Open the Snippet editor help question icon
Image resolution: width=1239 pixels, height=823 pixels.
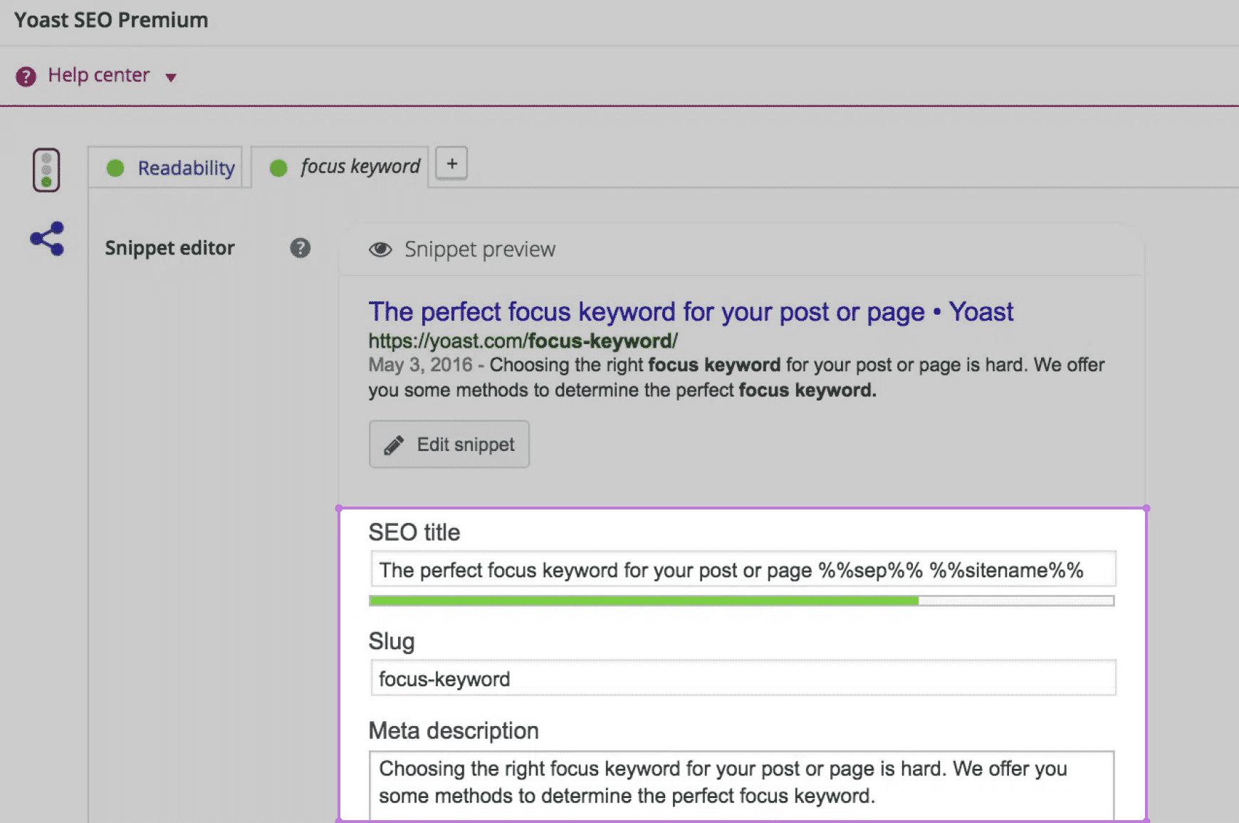[x=300, y=248]
